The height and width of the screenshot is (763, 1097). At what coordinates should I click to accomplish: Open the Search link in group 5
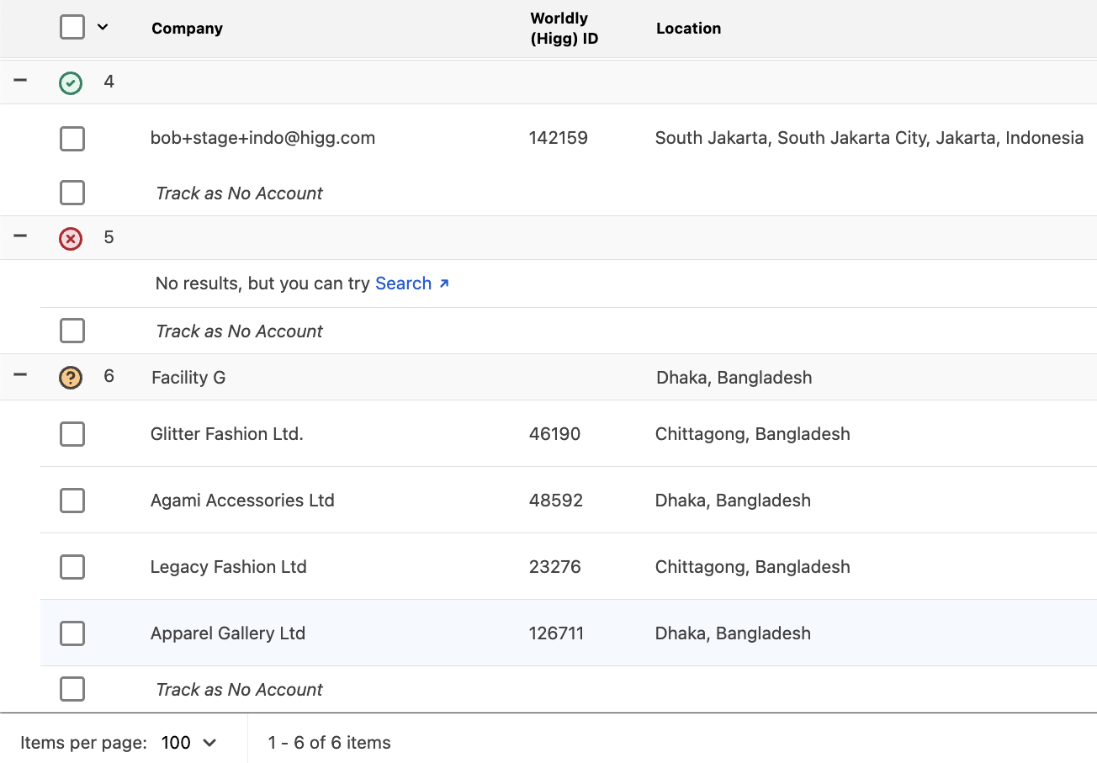[404, 283]
